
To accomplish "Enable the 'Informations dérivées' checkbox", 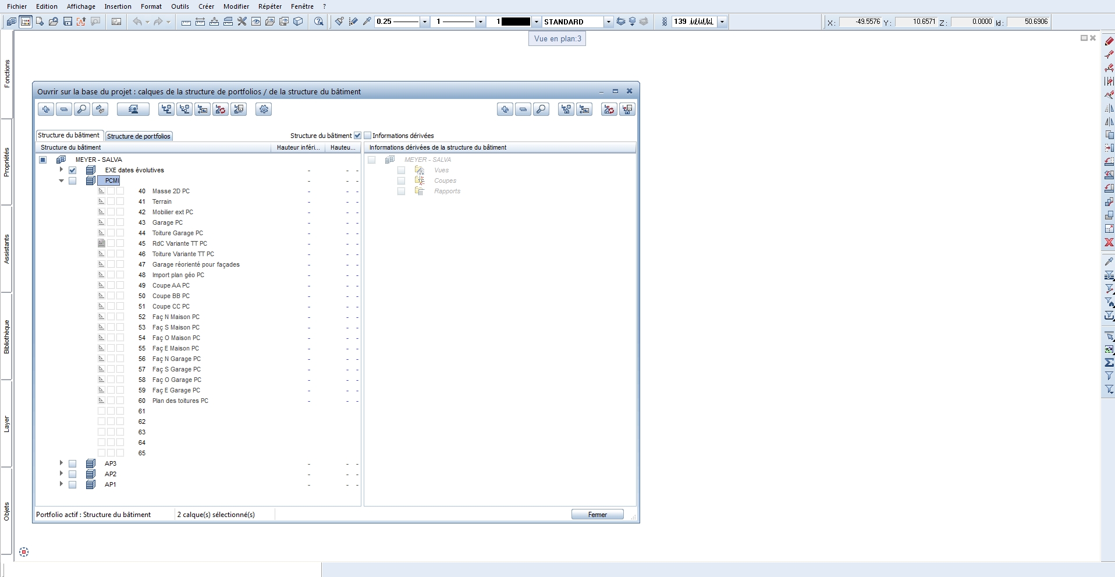I will click(368, 136).
